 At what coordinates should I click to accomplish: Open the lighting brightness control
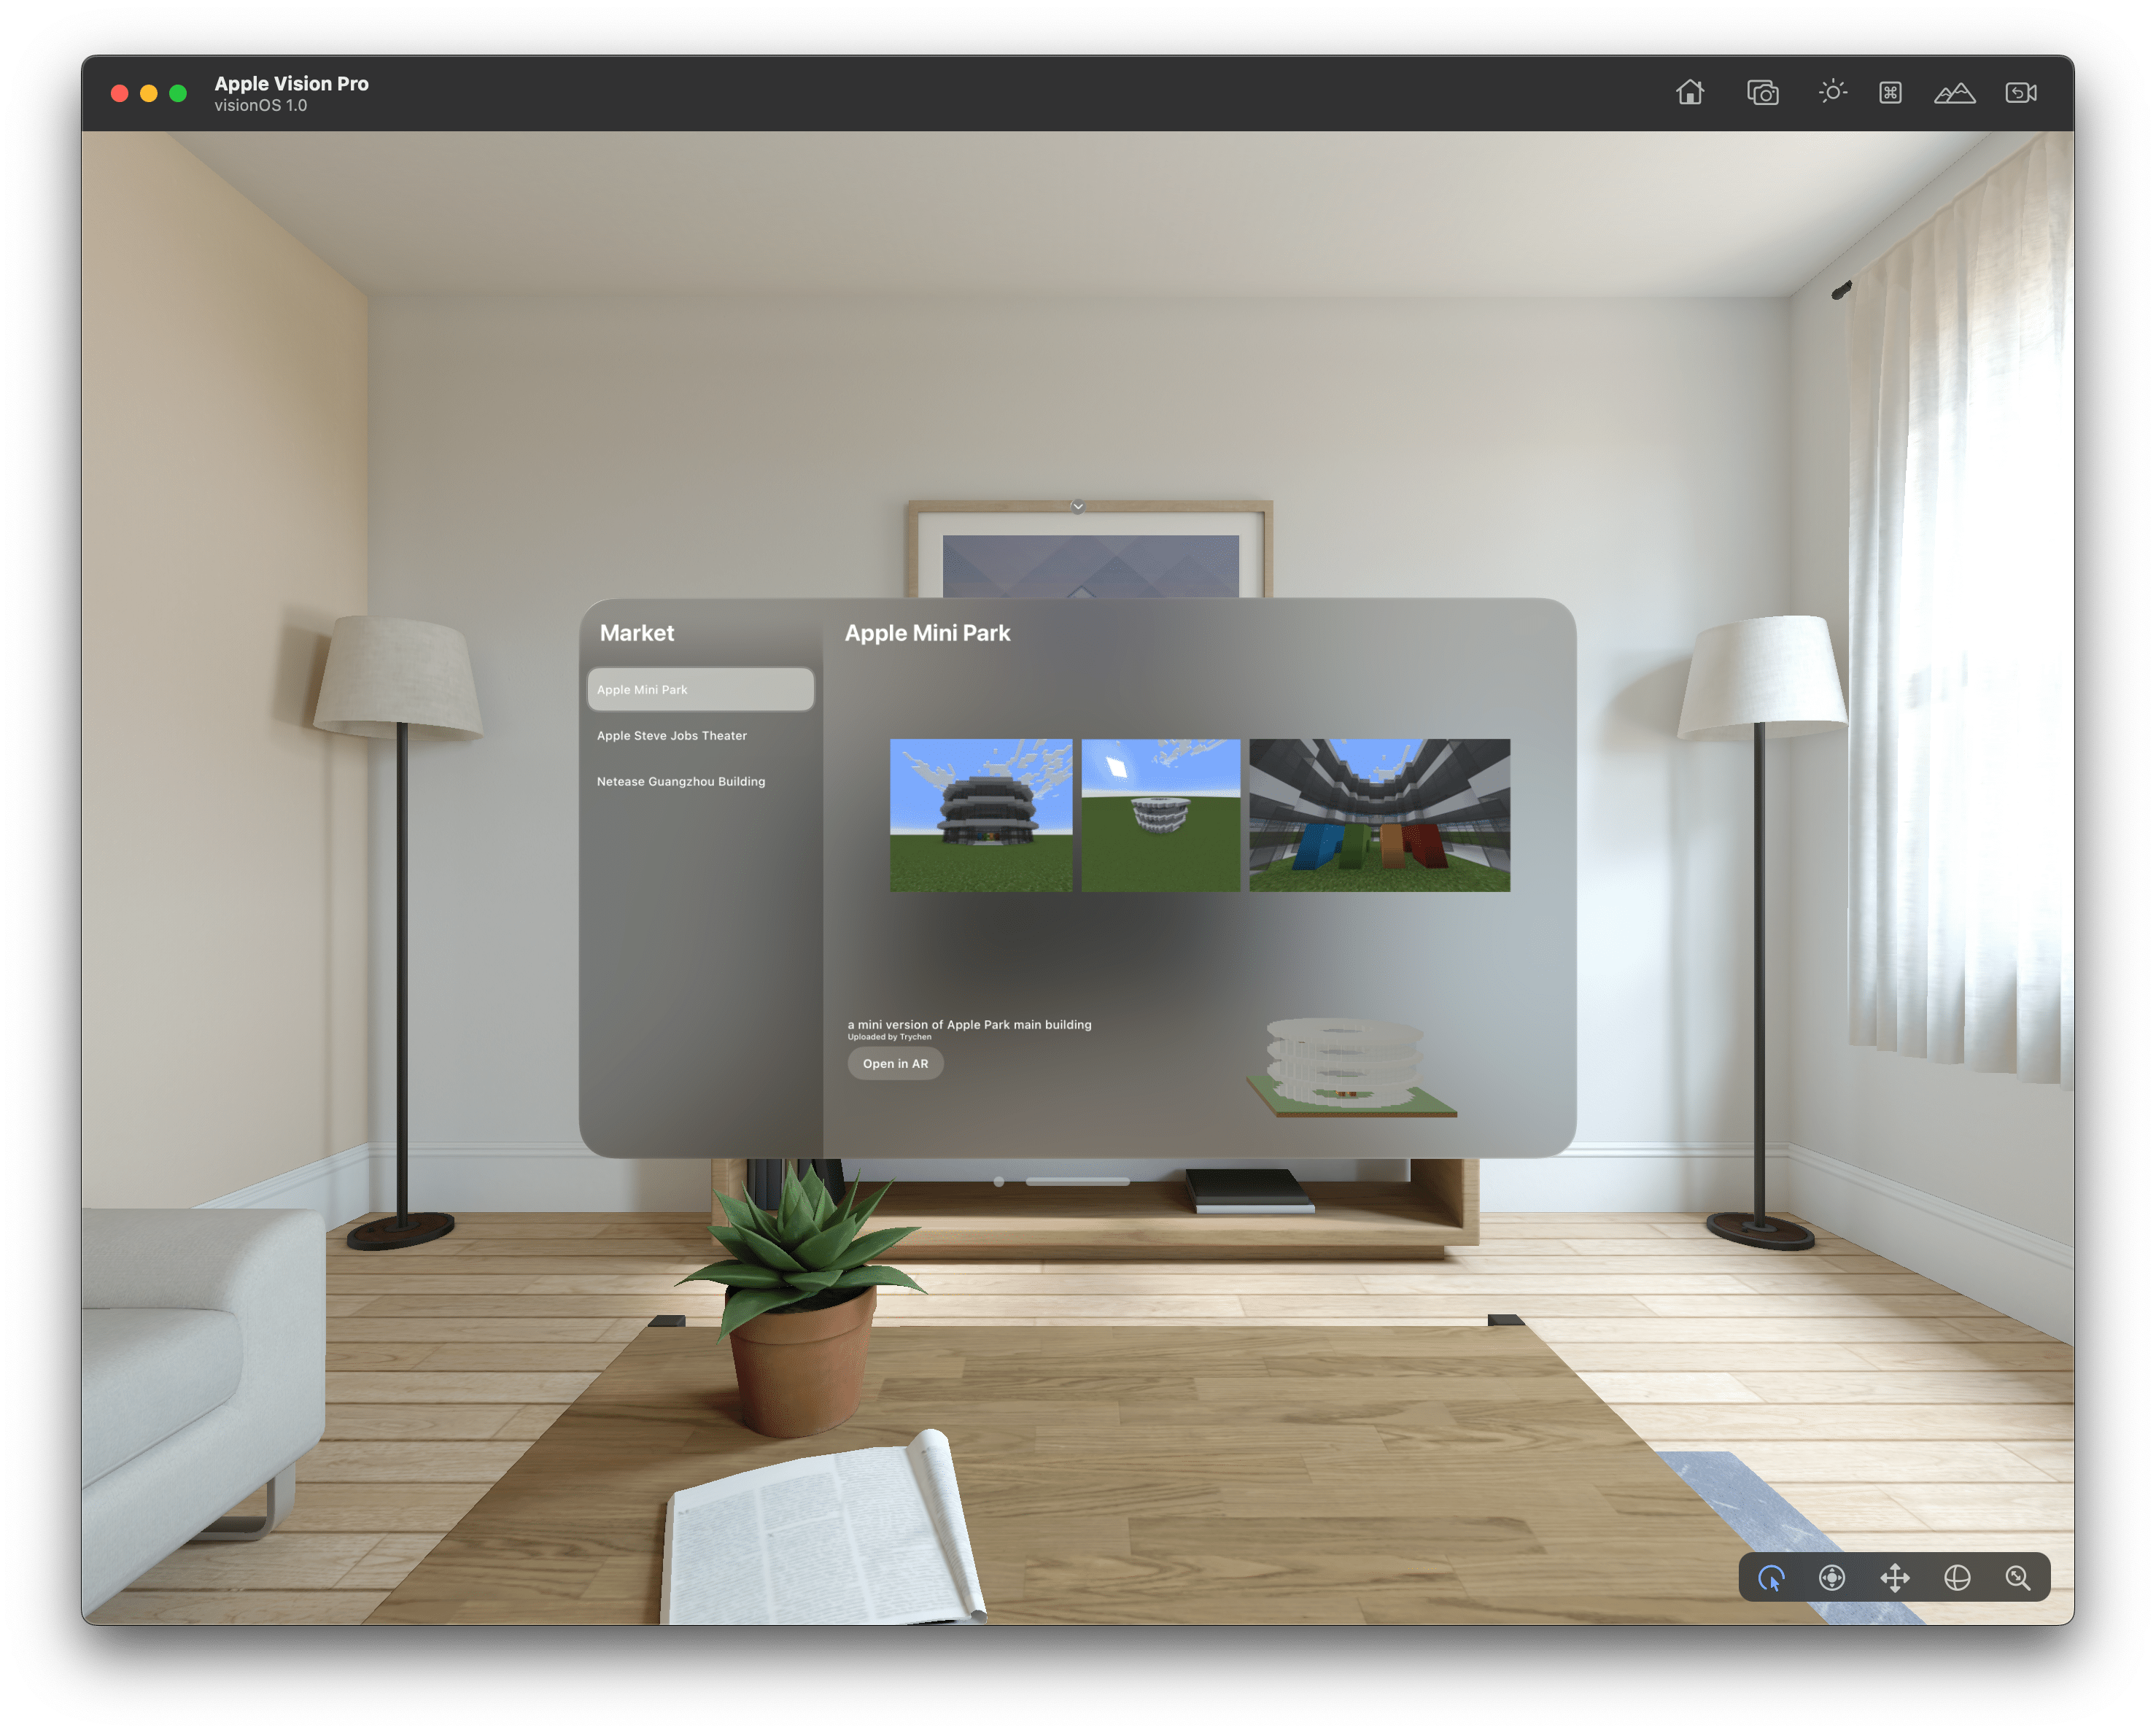[x=1832, y=92]
